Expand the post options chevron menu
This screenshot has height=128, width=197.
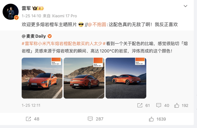(185, 6)
